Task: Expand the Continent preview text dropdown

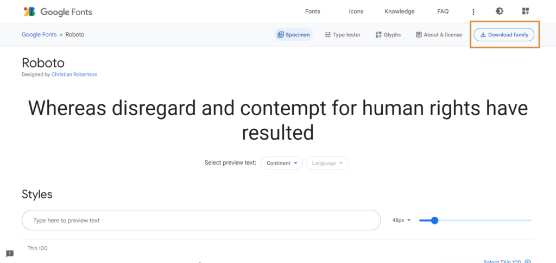Action: [x=282, y=163]
